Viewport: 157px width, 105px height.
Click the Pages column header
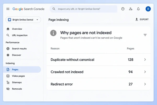coord(131,49)
